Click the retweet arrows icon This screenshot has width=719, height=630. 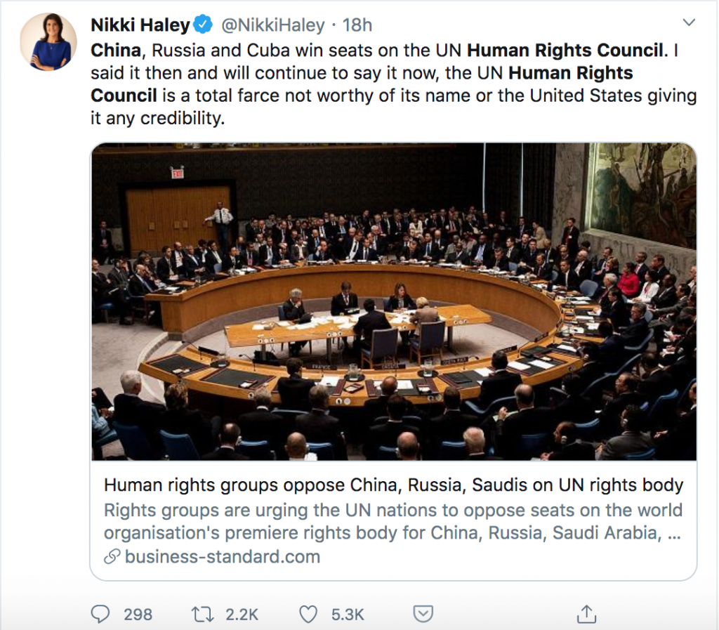[x=202, y=614]
